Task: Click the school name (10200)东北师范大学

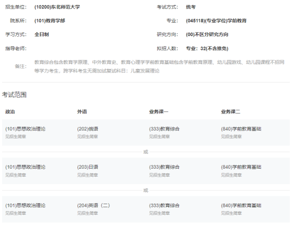Action: point(57,7)
